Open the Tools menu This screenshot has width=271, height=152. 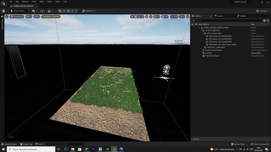pyautogui.click(x=34, y=2)
